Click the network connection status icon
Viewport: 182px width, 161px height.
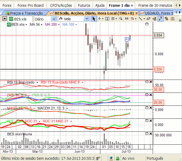[111, 158]
